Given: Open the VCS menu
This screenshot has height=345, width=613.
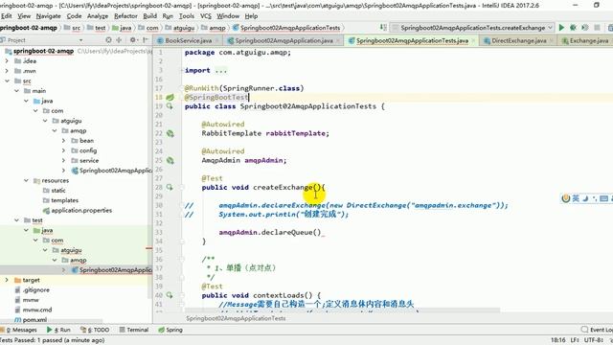Looking at the screenshot, I should pos(206,16).
